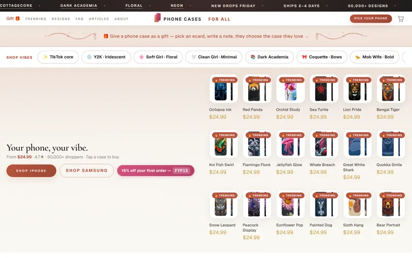Select the Soft Girl Floral vibe chip

pyautogui.click(x=158, y=57)
